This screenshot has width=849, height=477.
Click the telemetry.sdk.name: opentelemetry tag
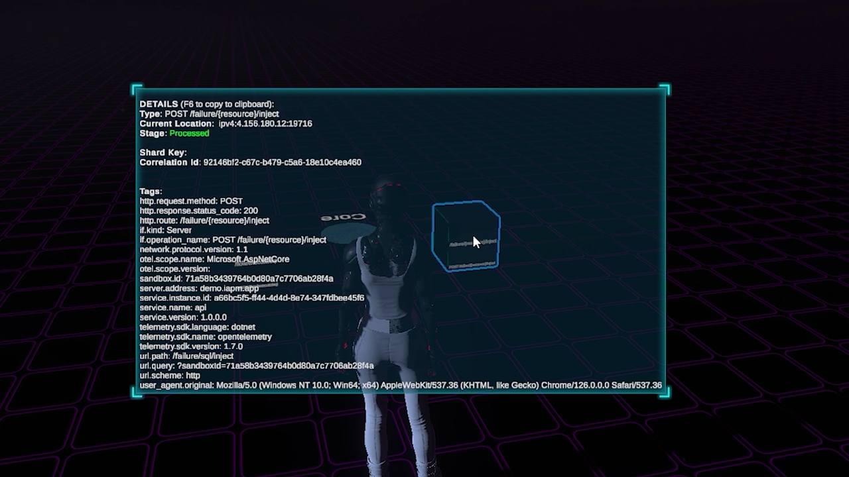pyautogui.click(x=206, y=337)
